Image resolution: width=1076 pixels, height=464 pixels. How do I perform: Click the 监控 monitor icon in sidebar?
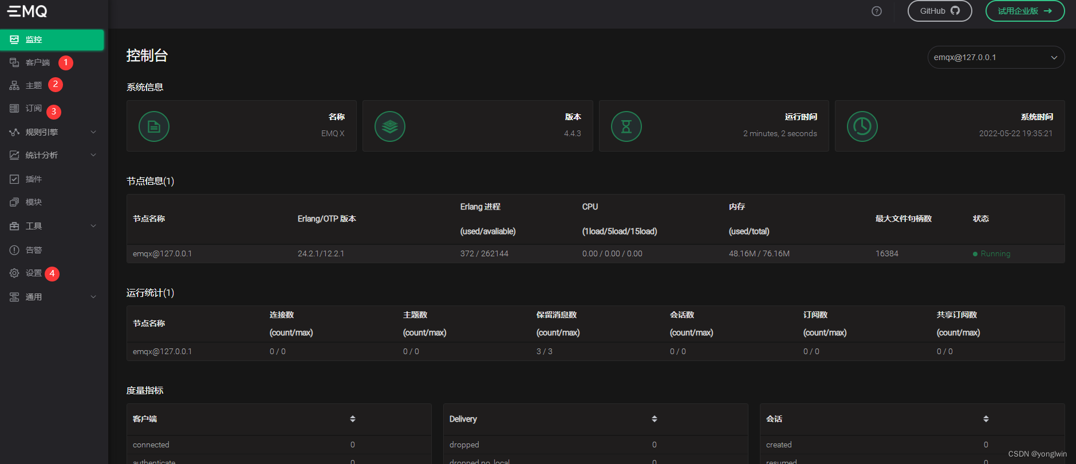[14, 39]
